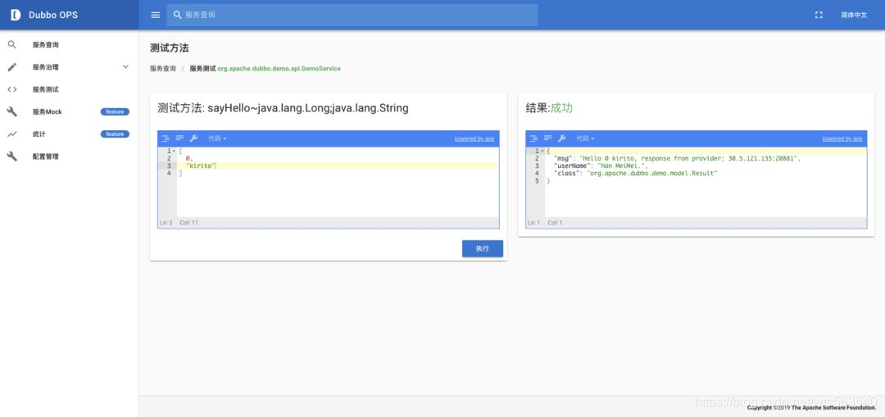Repair JSON using result editor wrench

click(x=561, y=138)
